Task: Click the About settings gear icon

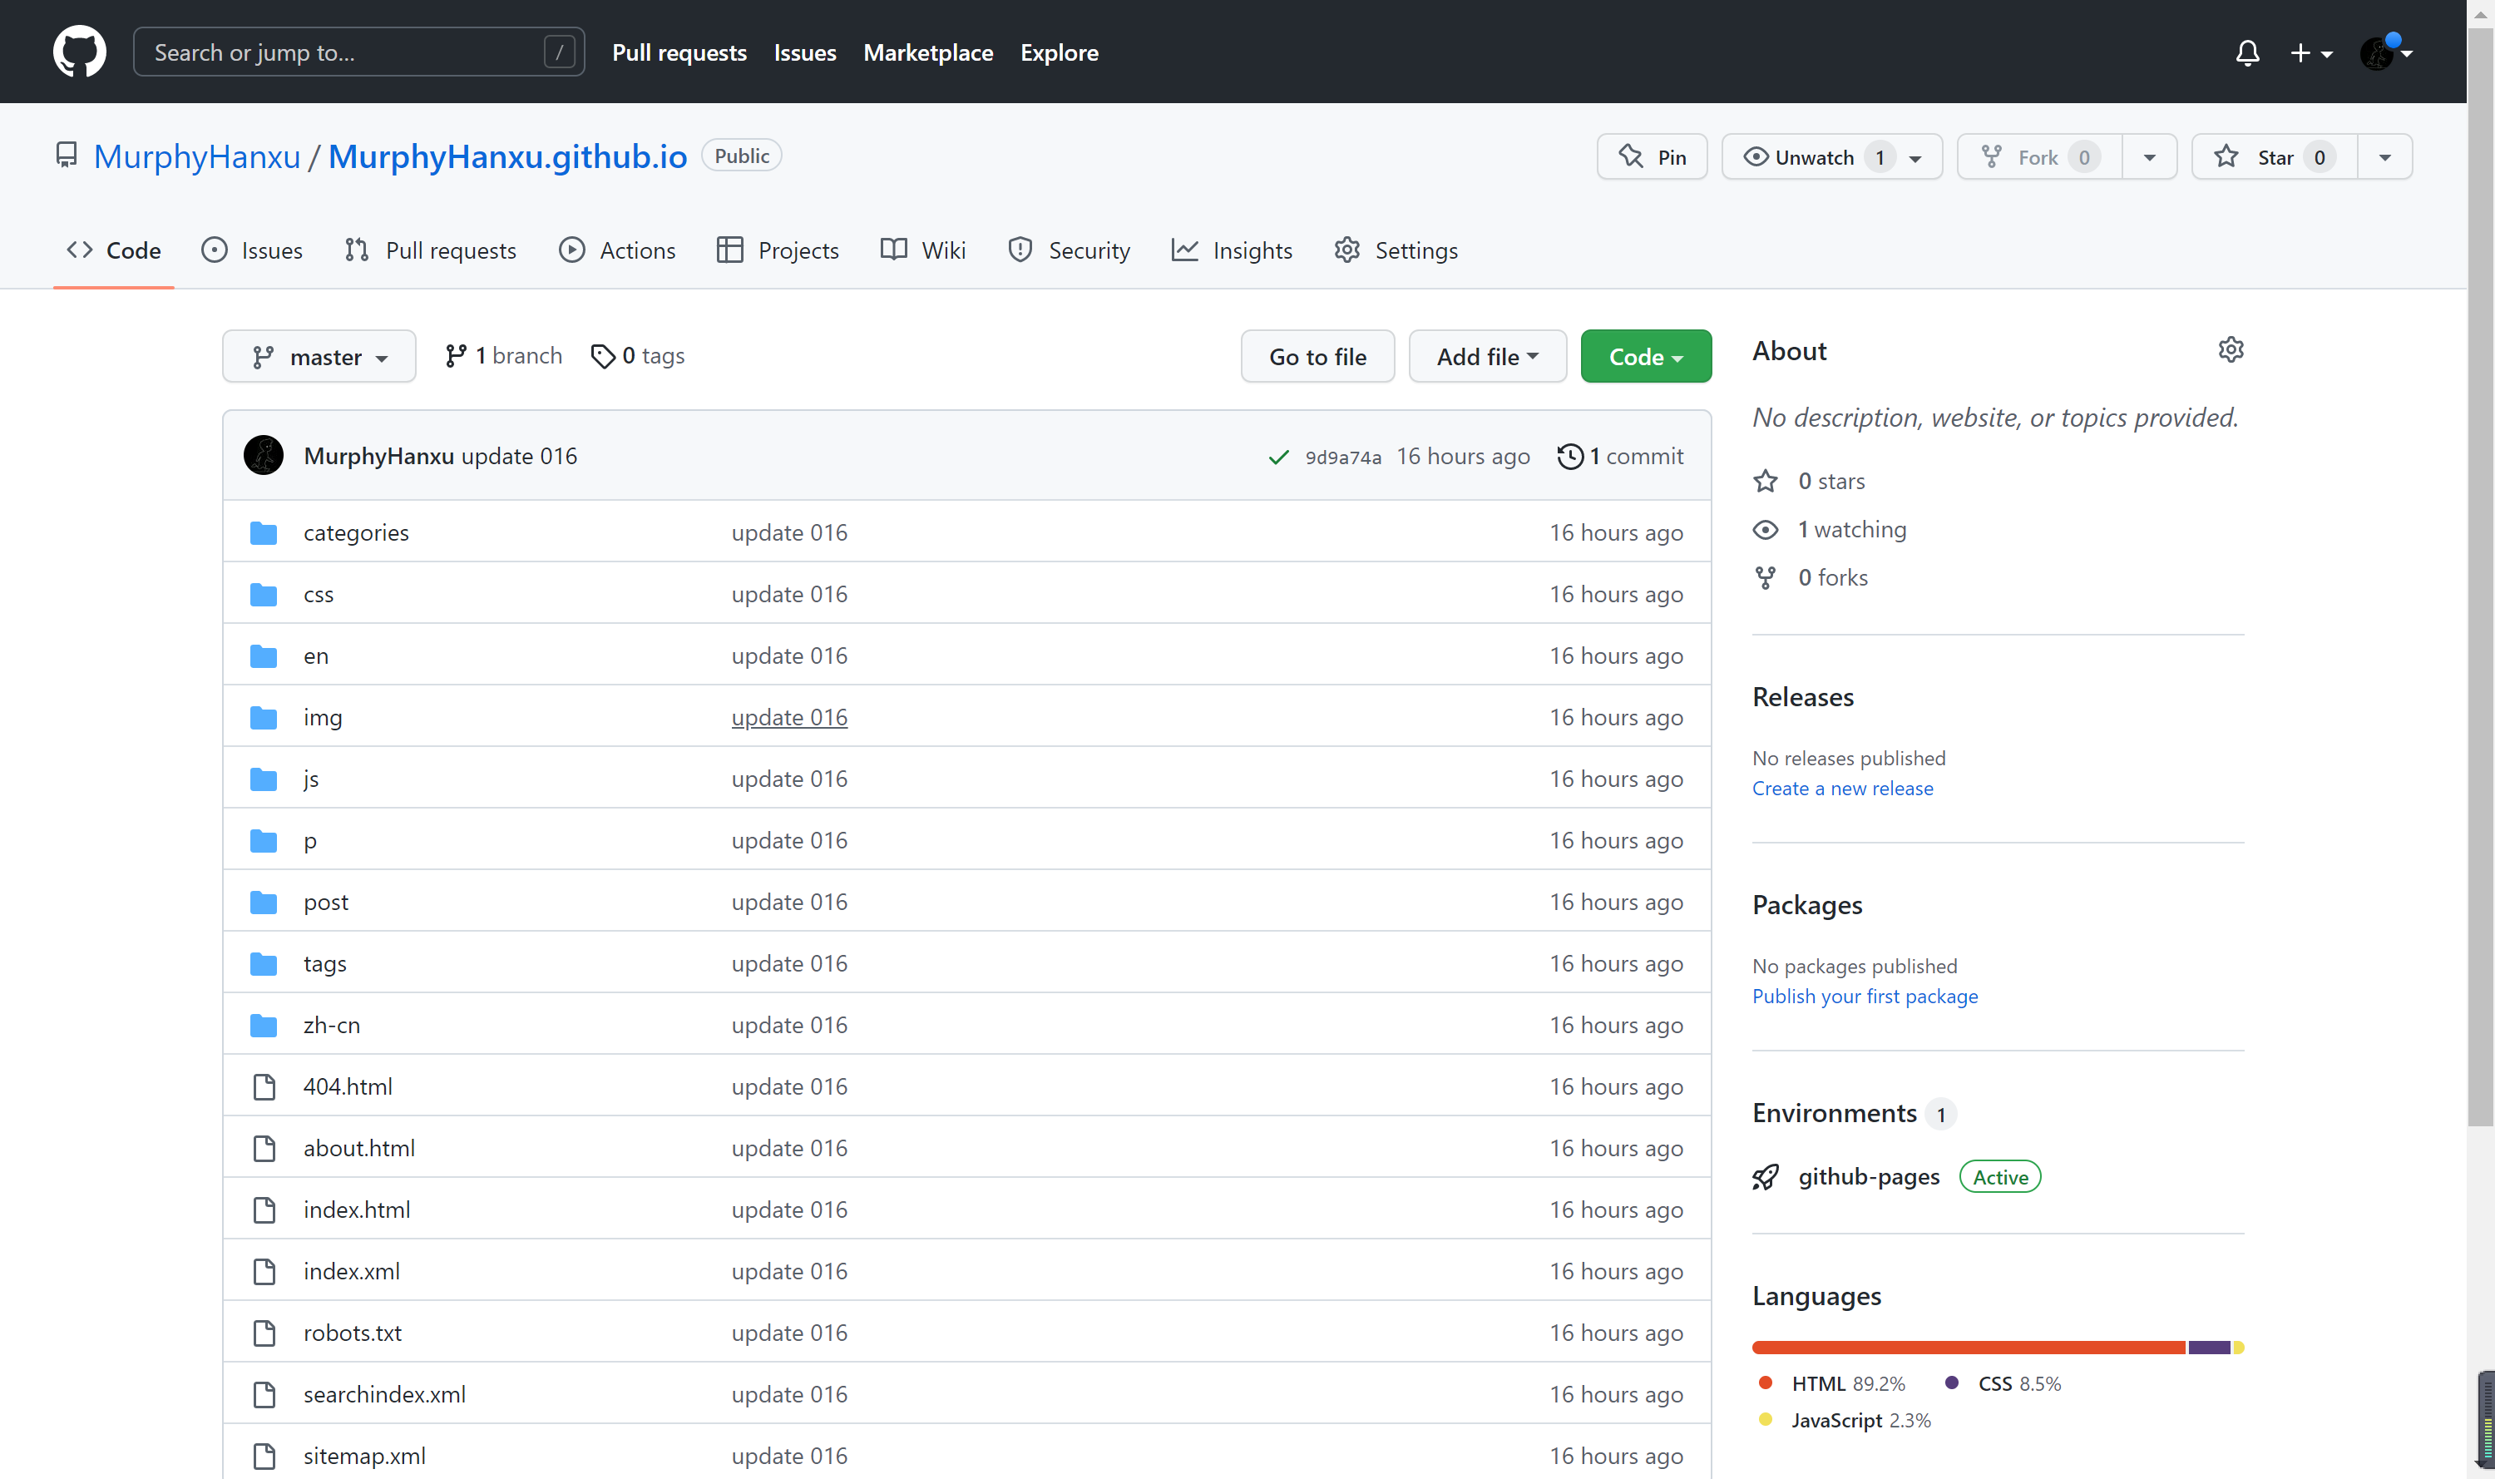Action: 2230,350
